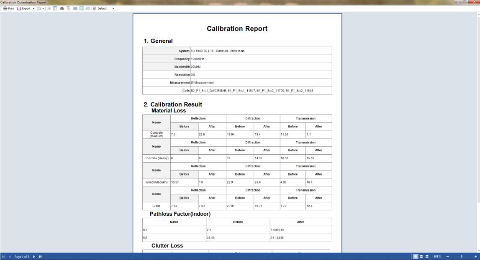Switch to single page view mode

(x=416, y=256)
